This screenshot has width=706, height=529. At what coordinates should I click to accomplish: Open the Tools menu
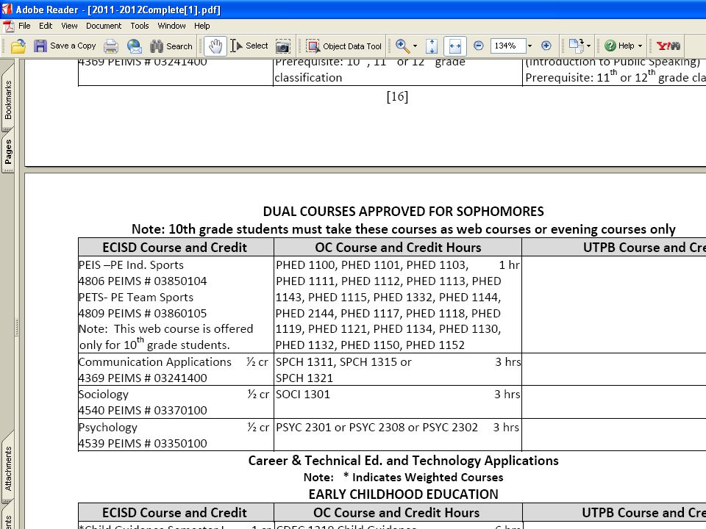pos(140,26)
